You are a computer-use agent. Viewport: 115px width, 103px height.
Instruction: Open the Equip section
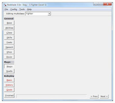point(9,57)
